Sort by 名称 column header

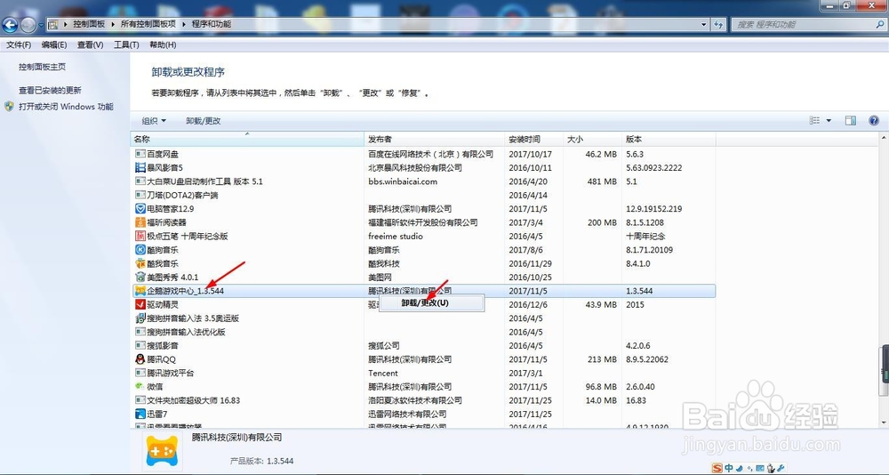coord(248,139)
